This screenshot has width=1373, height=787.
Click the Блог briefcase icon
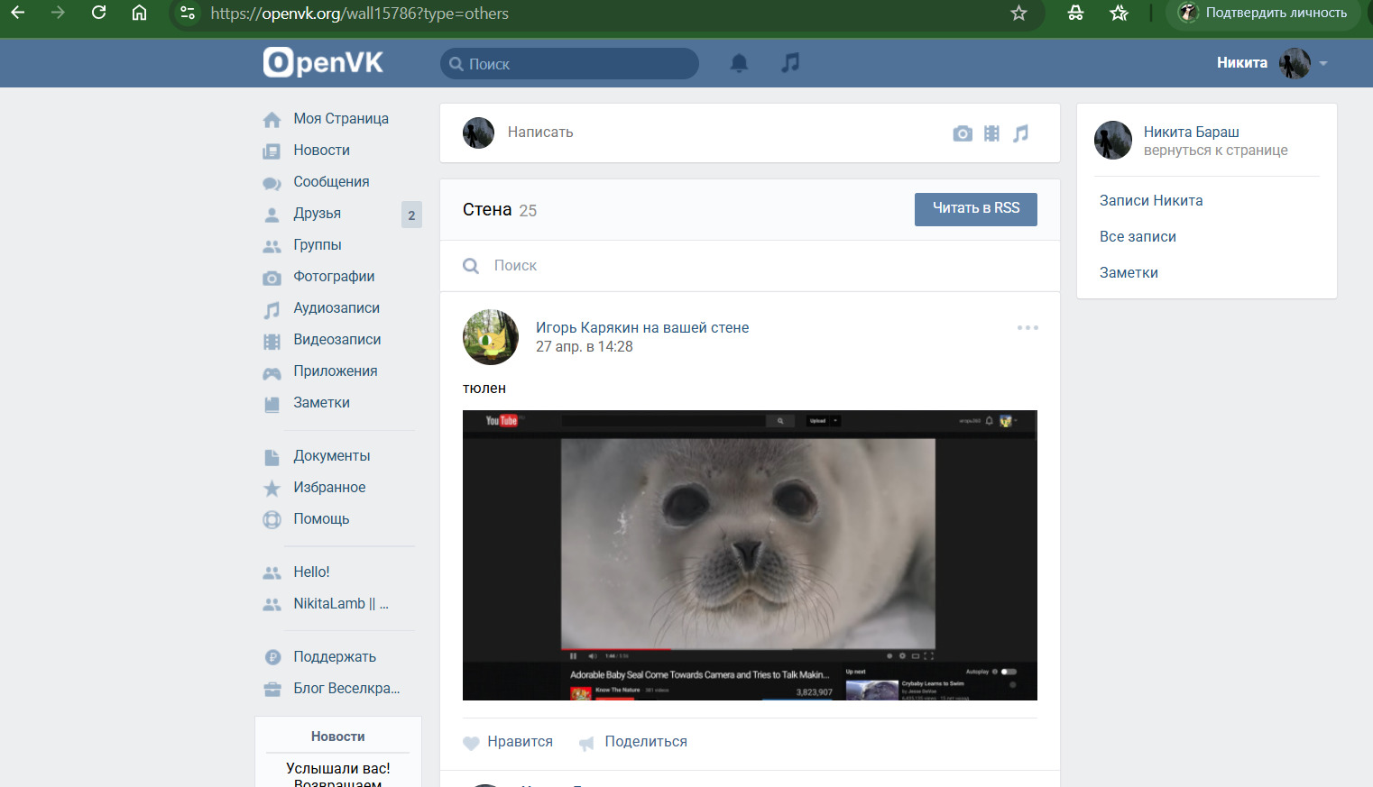pos(272,690)
